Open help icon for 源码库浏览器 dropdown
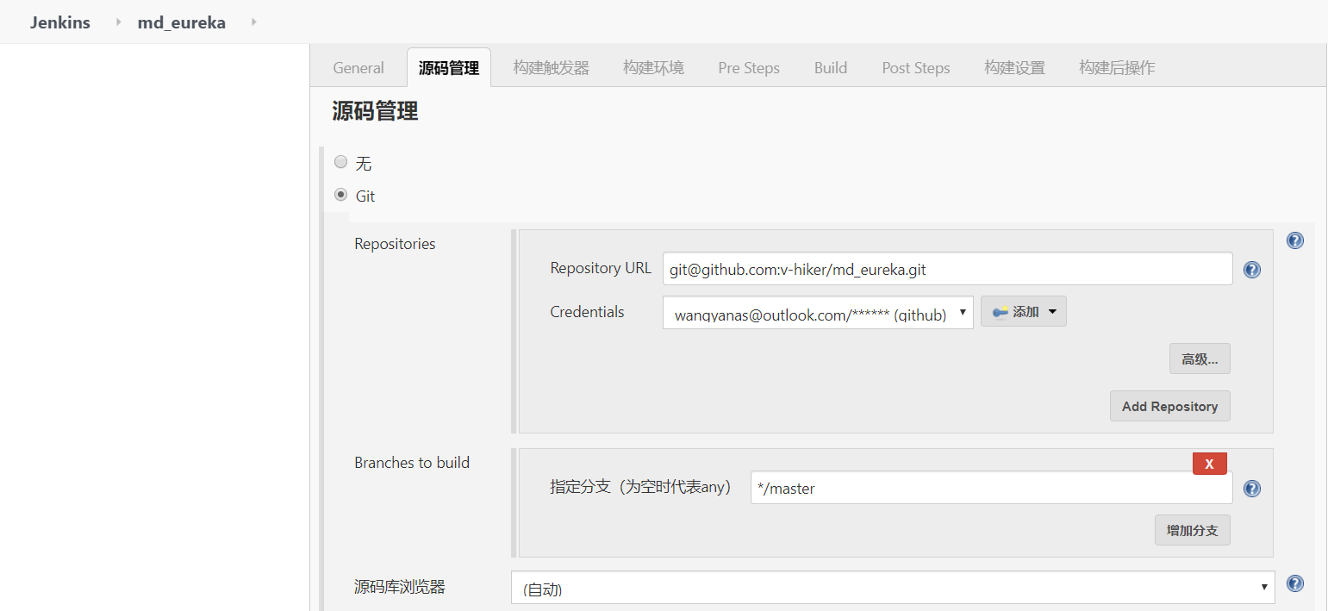The height and width of the screenshot is (611, 1328). click(1294, 583)
